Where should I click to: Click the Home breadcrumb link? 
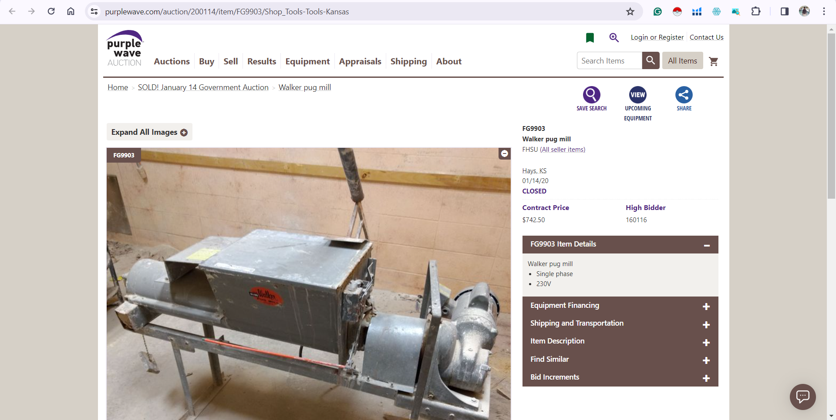(x=118, y=87)
